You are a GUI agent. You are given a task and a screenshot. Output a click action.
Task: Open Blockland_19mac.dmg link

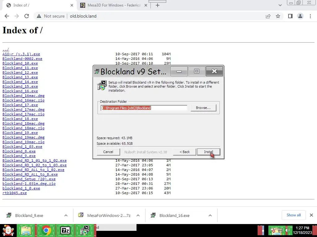[x=24, y=137]
